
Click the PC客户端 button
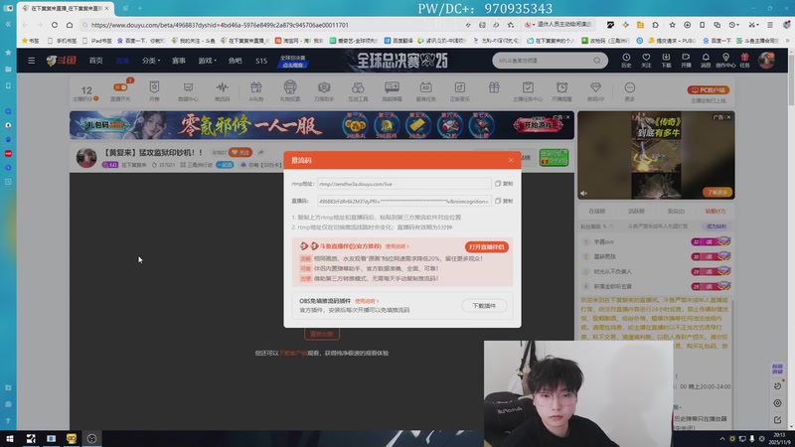tap(709, 90)
